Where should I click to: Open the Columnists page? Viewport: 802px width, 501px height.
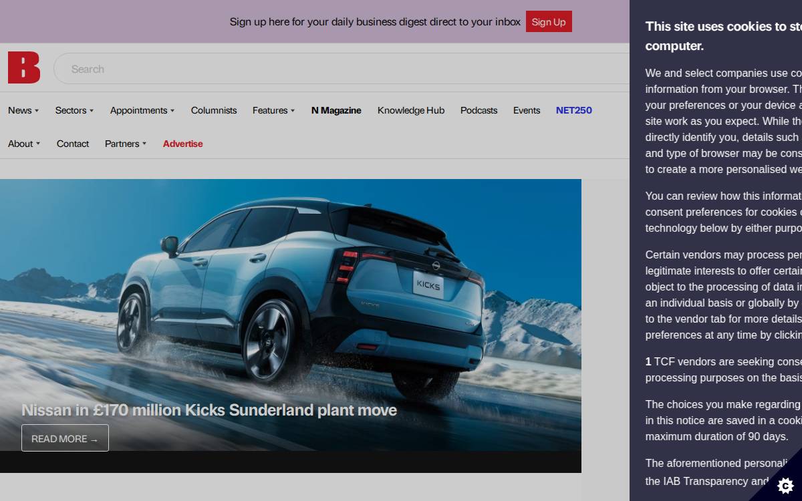coord(214,110)
